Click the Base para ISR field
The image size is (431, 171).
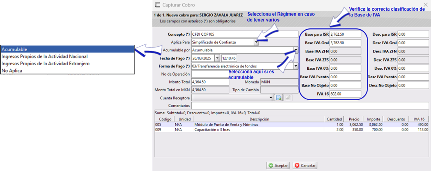click(345, 34)
